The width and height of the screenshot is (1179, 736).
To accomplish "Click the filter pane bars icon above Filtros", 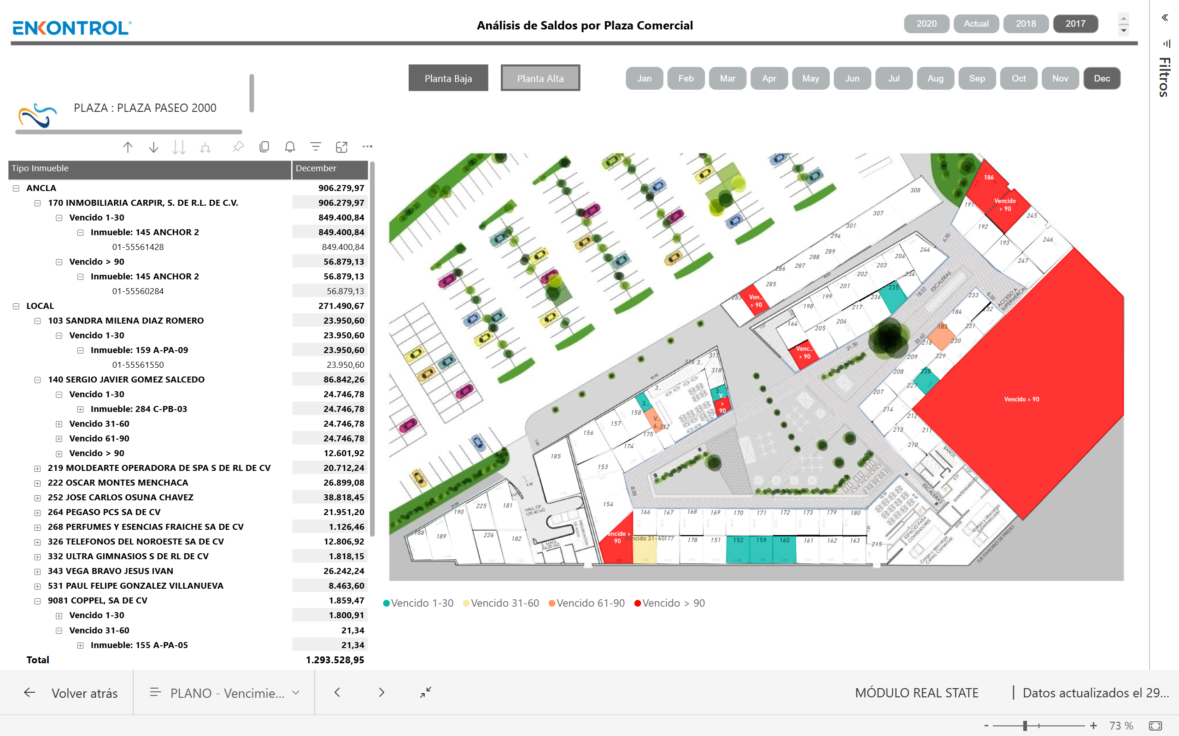I will pos(1167,44).
